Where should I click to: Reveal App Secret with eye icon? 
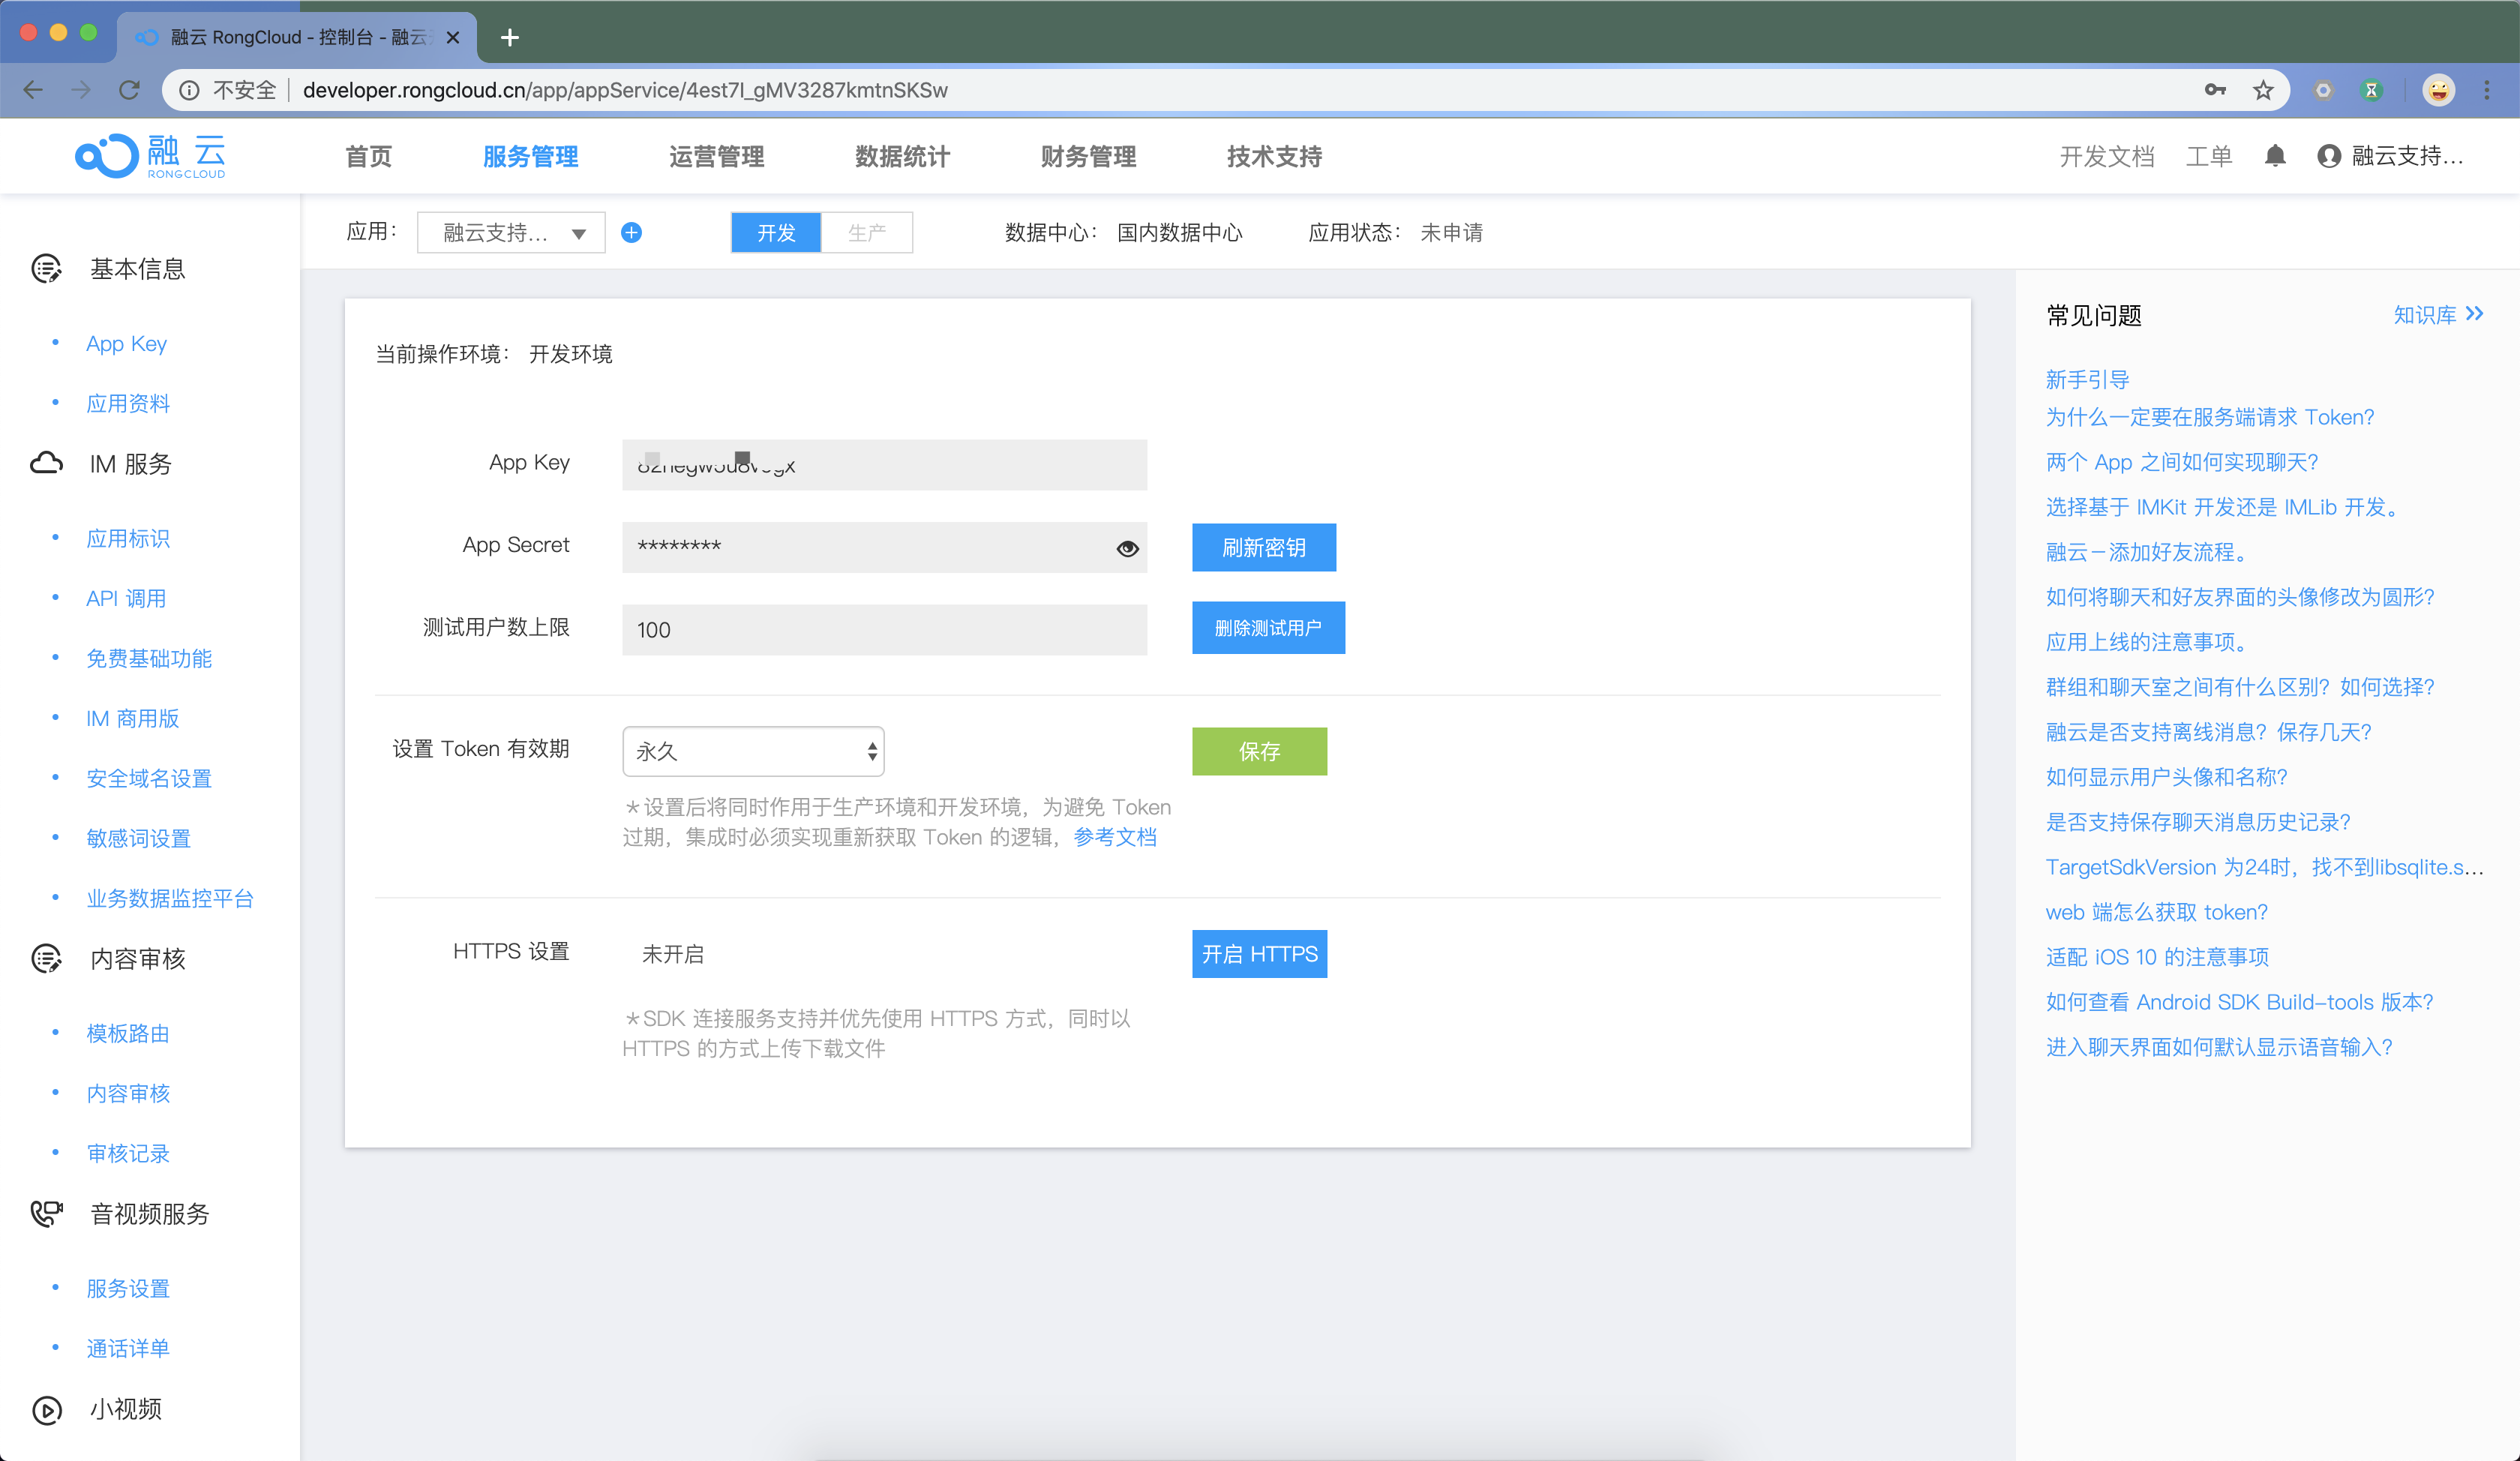(x=1127, y=548)
